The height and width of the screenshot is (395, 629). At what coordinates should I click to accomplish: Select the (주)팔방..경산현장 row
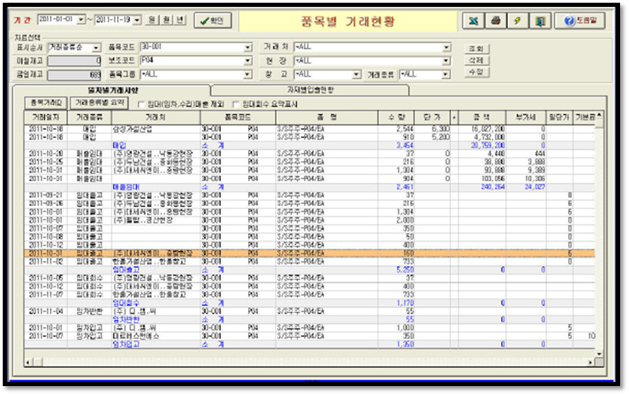(x=309, y=220)
